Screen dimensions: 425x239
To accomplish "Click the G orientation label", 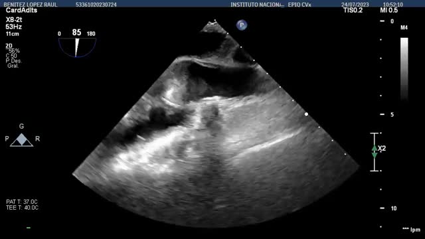I will click(21, 126).
